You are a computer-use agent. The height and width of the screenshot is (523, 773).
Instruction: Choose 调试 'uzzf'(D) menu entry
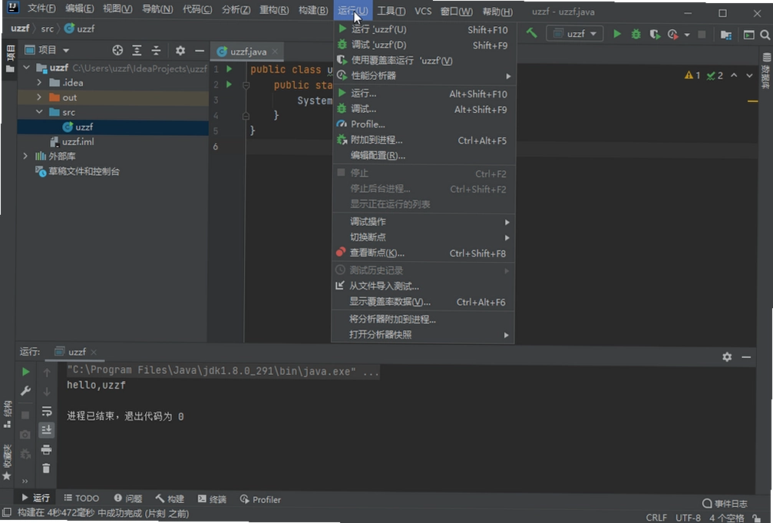point(424,45)
